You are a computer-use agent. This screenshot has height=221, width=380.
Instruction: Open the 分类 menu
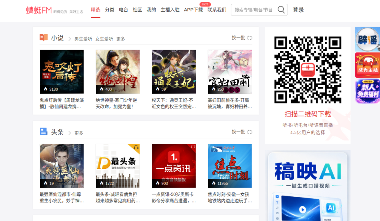(109, 10)
